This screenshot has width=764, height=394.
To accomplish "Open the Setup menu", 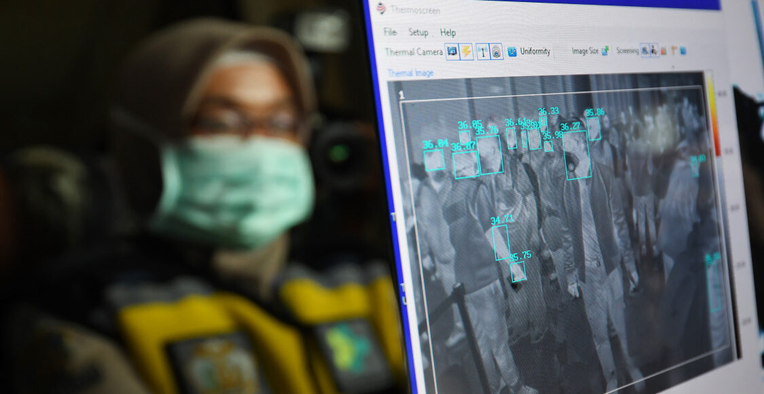I will [x=418, y=32].
